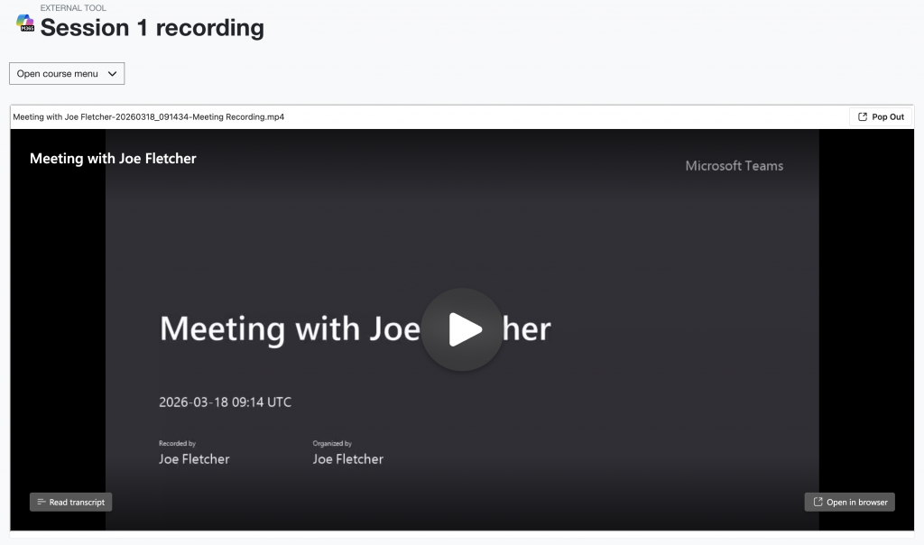Image resolution: width=924 pixels, height=545 pixels.
Task: Click the EXTERNAL TOOL label
Action: tap(73, 8)
